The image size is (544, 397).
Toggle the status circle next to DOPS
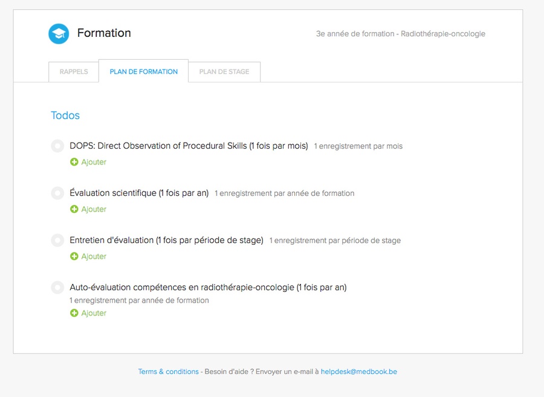pyautogui.click(x=57, y=146)
